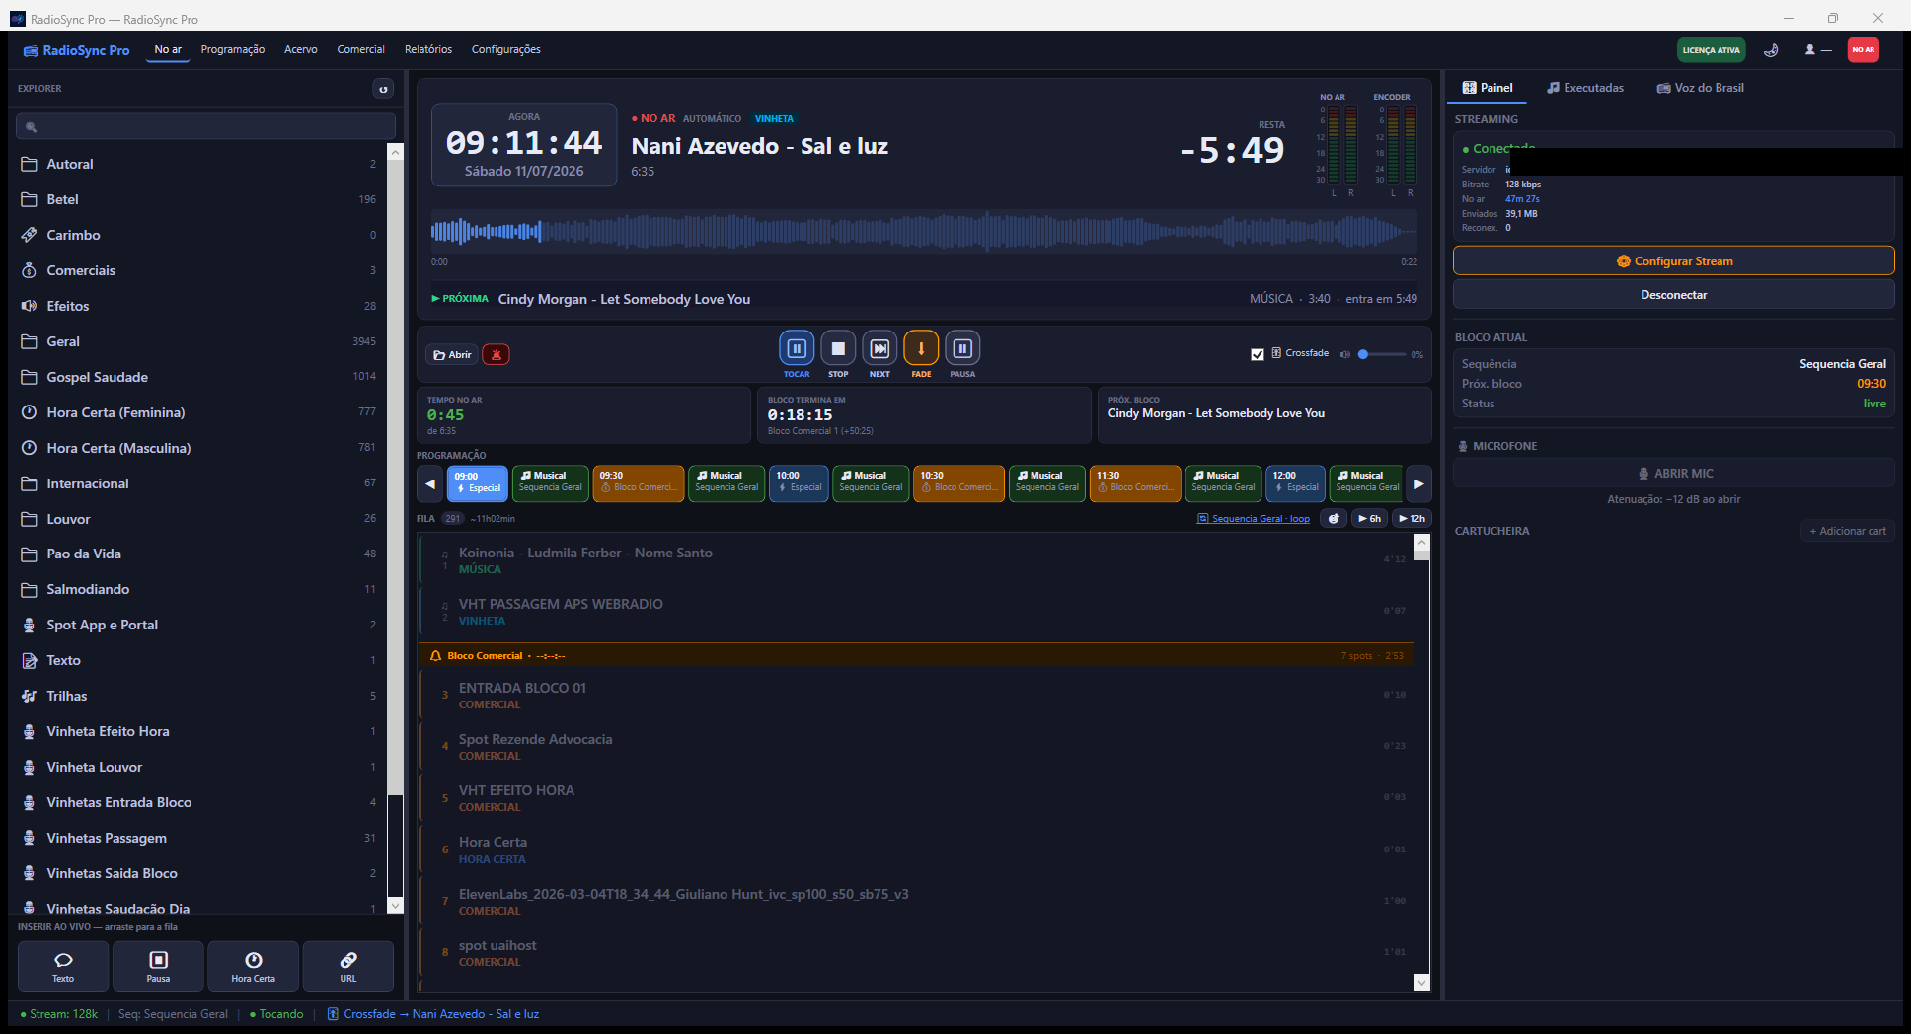
Task: Open the Programação menu
Action: pos(233,49)
